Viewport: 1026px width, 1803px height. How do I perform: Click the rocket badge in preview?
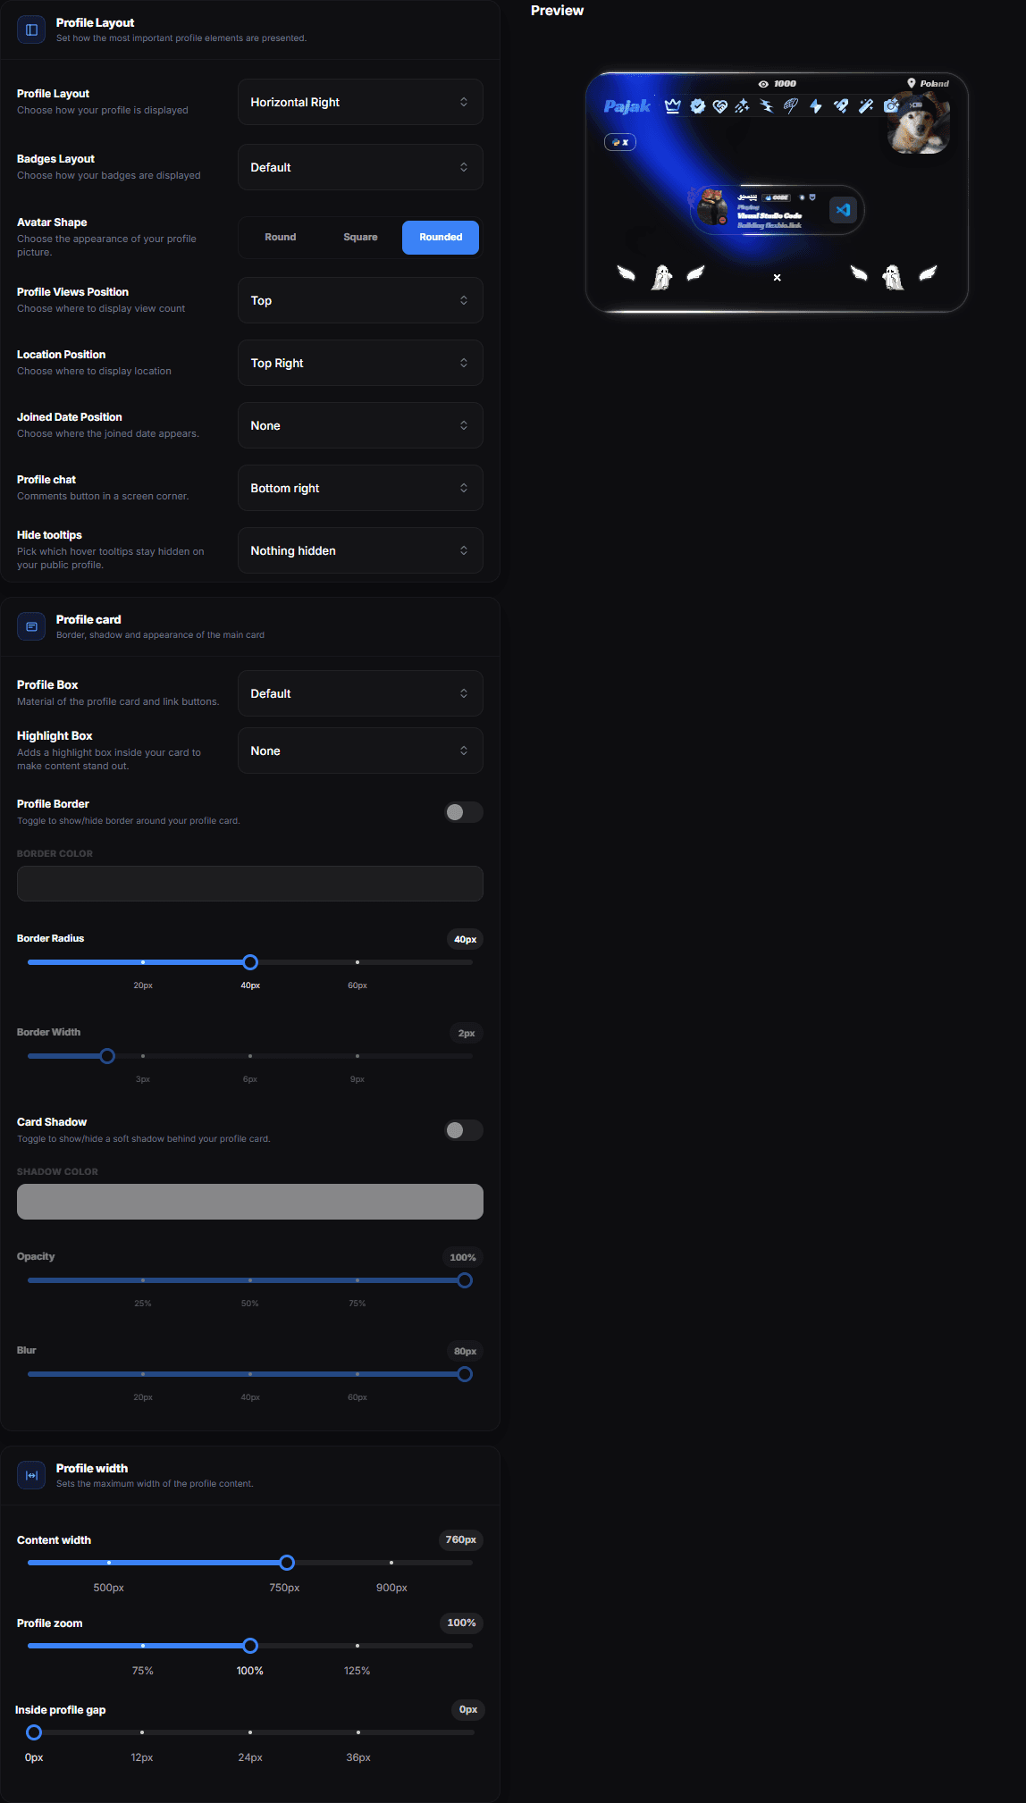[x=841, y=106]
